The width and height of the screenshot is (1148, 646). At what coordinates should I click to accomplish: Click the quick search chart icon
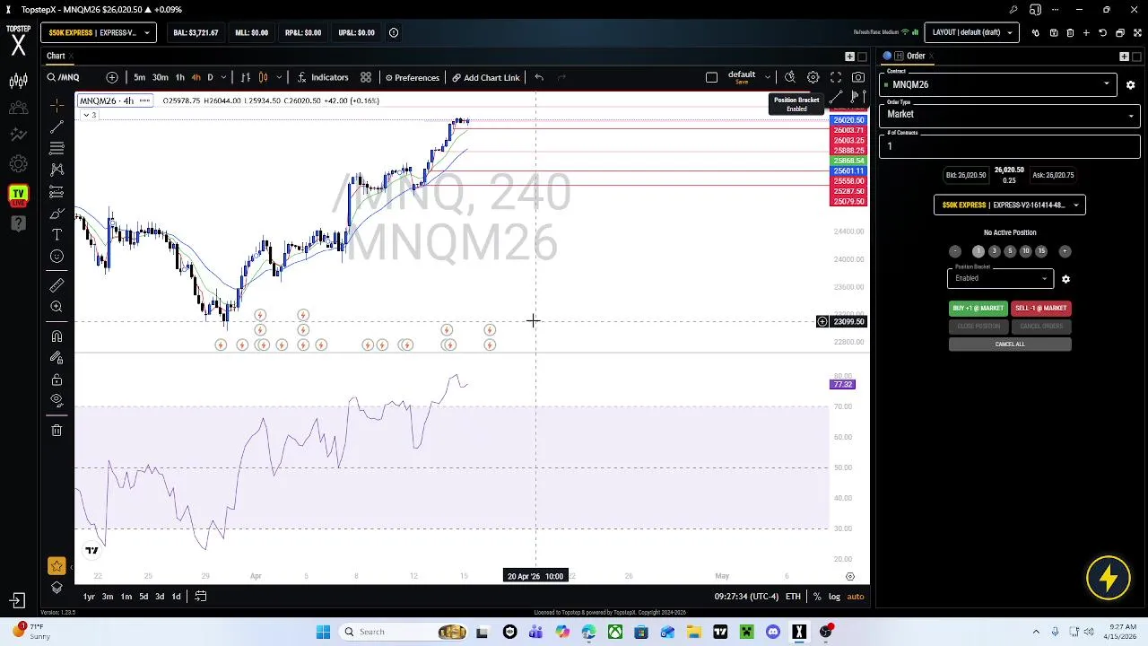[x=789, y=77]
